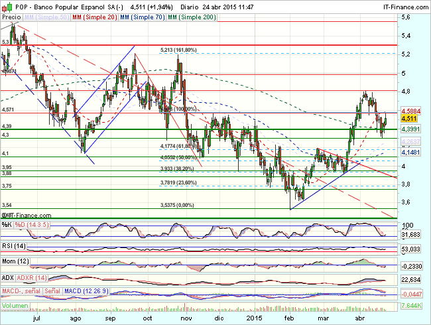Click the 3,95 support level label
The image size is (431, 325).
tap(7, 167)
